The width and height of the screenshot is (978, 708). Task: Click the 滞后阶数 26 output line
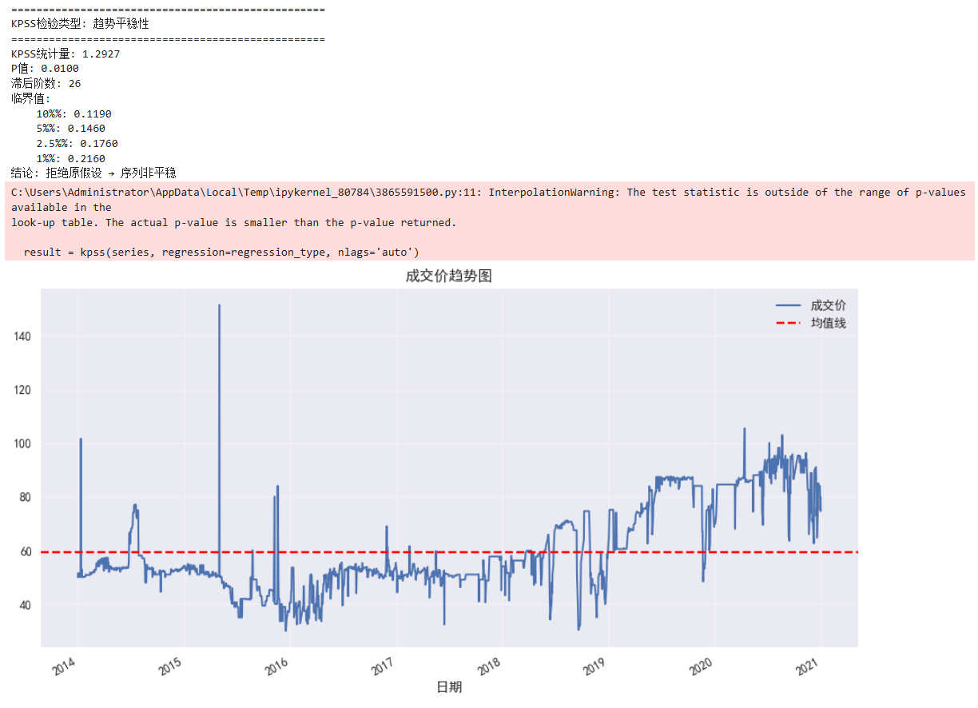(x=46, y=83)
